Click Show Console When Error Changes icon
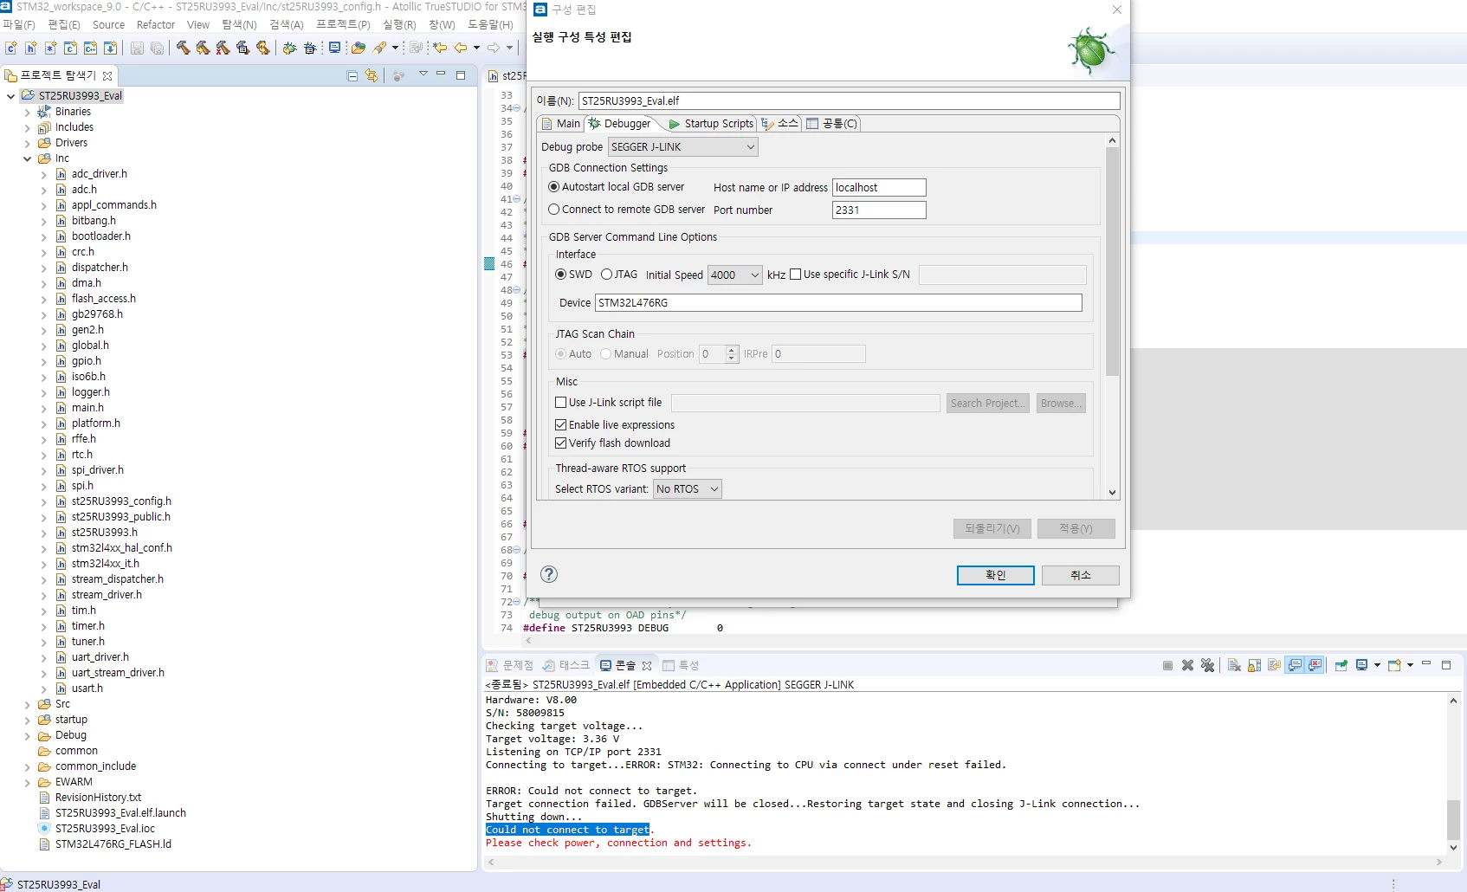The height and width of the screenshot is (892, 1467). 1315,665
